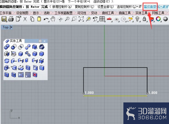Image resolution: width=169 pixels, height=124 pixels.
Task: Click the hexagonal Shell polysurface icon
Action: [x=42, y=47]
